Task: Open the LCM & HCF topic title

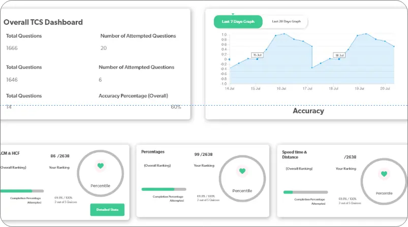Action: [10, 153]
